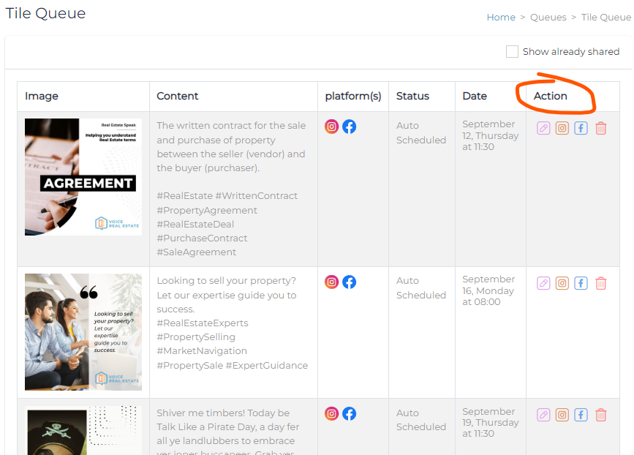Select the 'September 16, Monday at 08:00' date
This screenshot has width=634, height=455.
(488, 290)
